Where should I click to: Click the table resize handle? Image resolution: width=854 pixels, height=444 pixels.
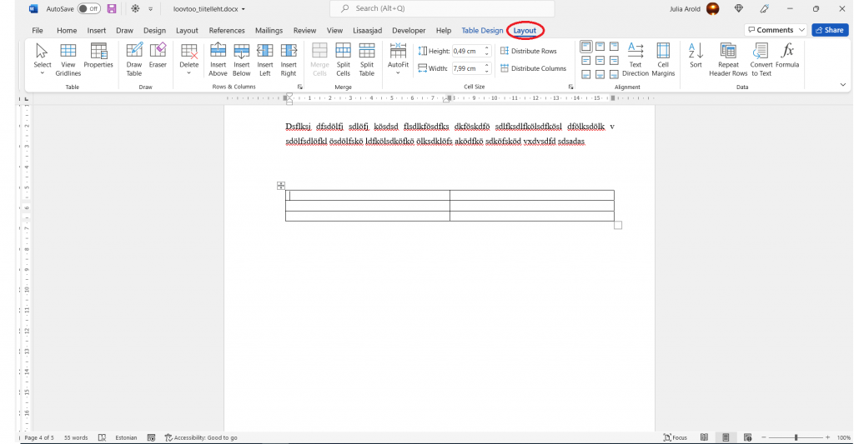tap(618, 225)
